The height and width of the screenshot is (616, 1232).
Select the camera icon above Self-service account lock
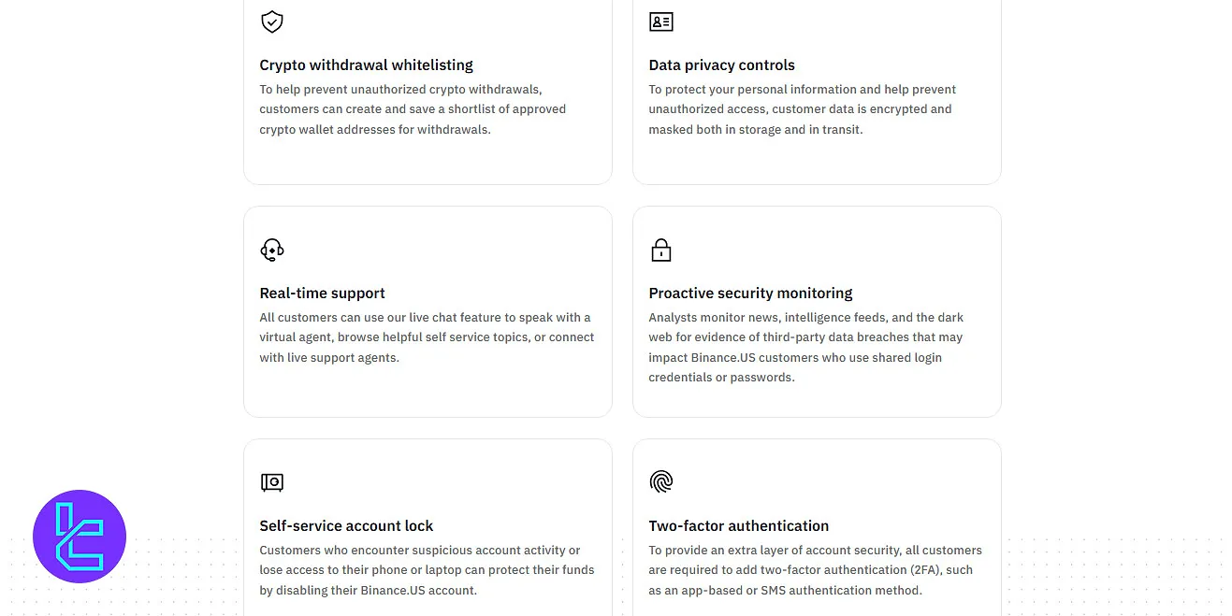271,482
